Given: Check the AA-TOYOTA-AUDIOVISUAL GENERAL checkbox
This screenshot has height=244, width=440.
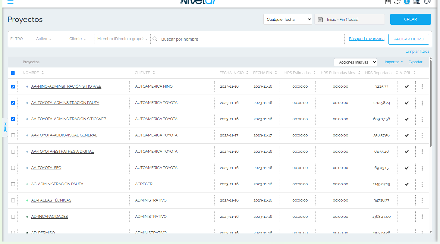Looking at the screenshot, I should pyautogui.click(x=13, y=135).
